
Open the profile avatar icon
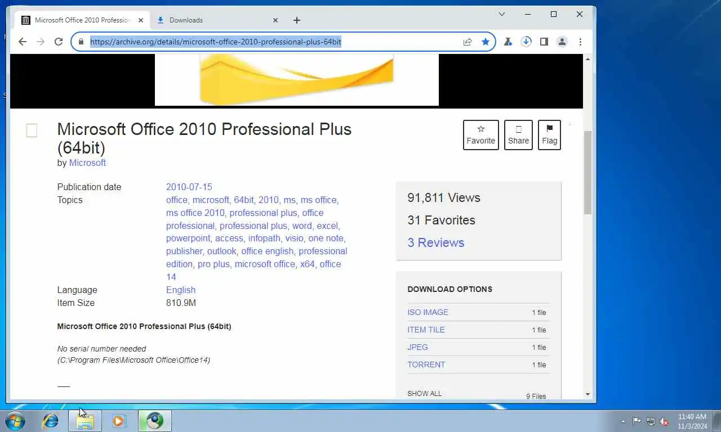coord(562,42)
